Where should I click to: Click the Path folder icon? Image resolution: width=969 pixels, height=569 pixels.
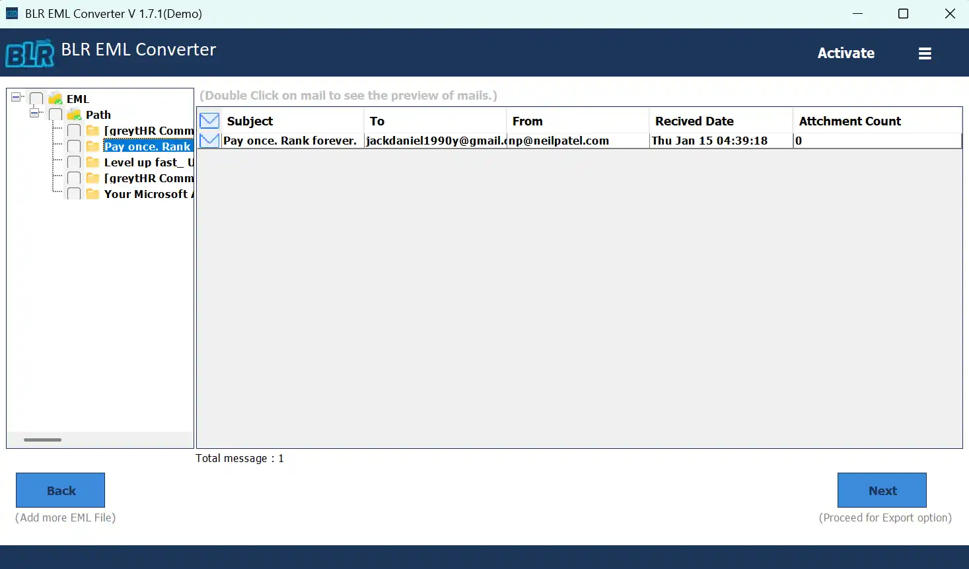click(75, 115)
